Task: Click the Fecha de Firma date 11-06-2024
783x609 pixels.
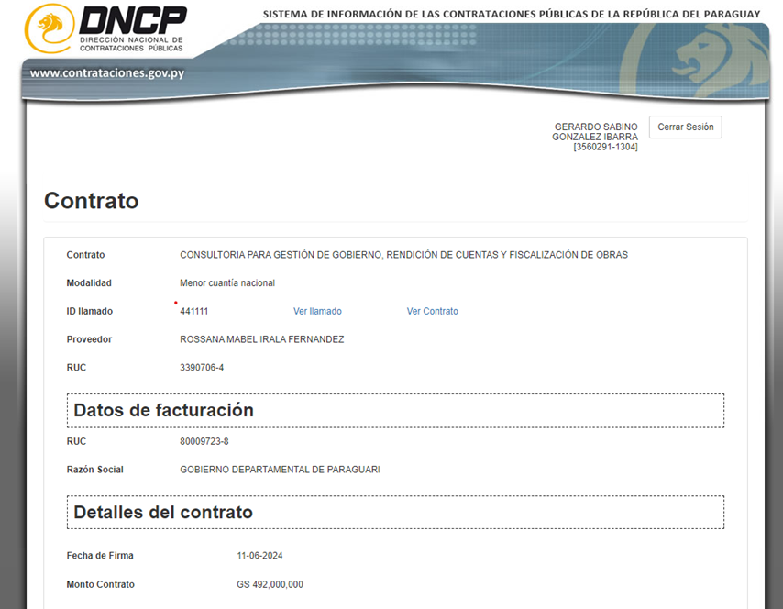Action: tap(260, 556)
